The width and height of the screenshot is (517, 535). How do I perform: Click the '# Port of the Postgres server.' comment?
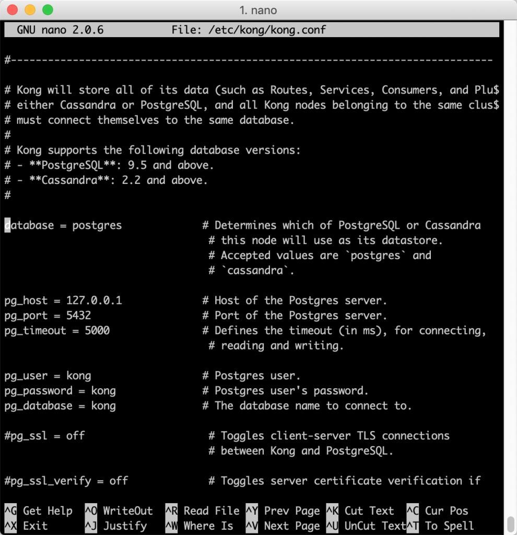pyautogui.click(x=295, y=316)
